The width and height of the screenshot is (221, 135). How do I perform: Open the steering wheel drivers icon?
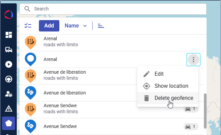pyautogui.click(x=9, y=79)
